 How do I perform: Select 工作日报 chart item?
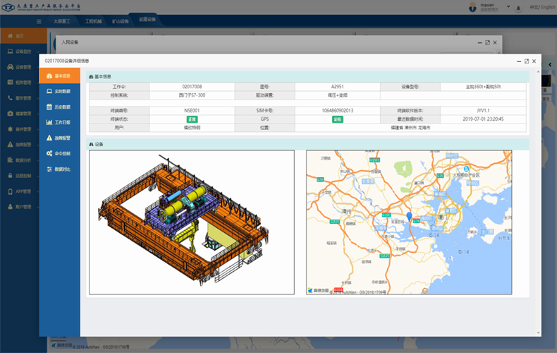click(59, 122)
